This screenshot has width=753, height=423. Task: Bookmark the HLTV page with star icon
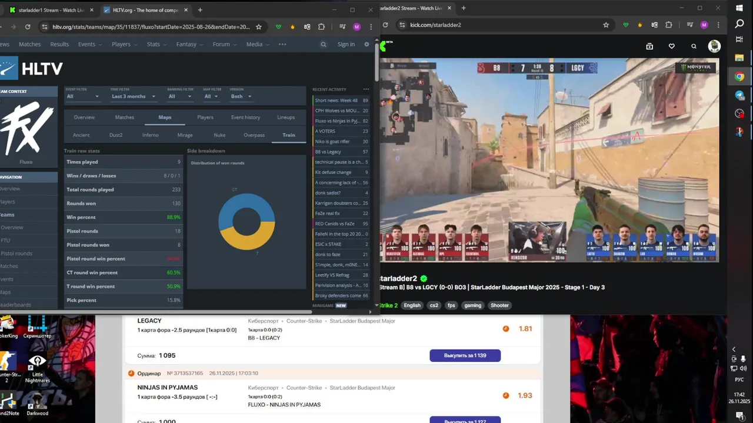click(x=259, y=27)
